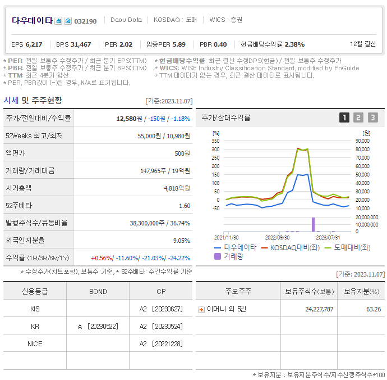Expand the 이머니 외 5인 shareholder row

201,310
